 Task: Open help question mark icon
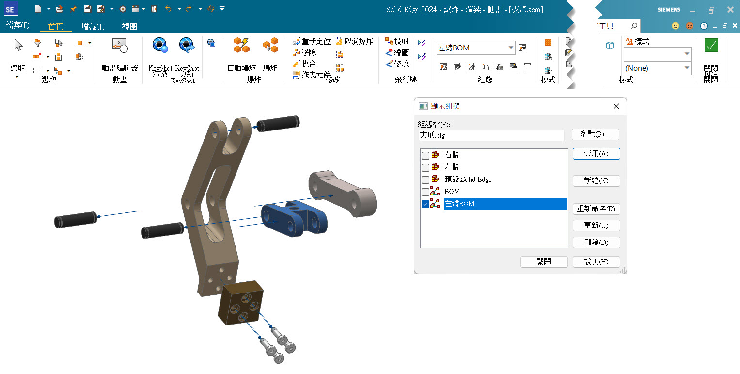[x=704, y=26]
